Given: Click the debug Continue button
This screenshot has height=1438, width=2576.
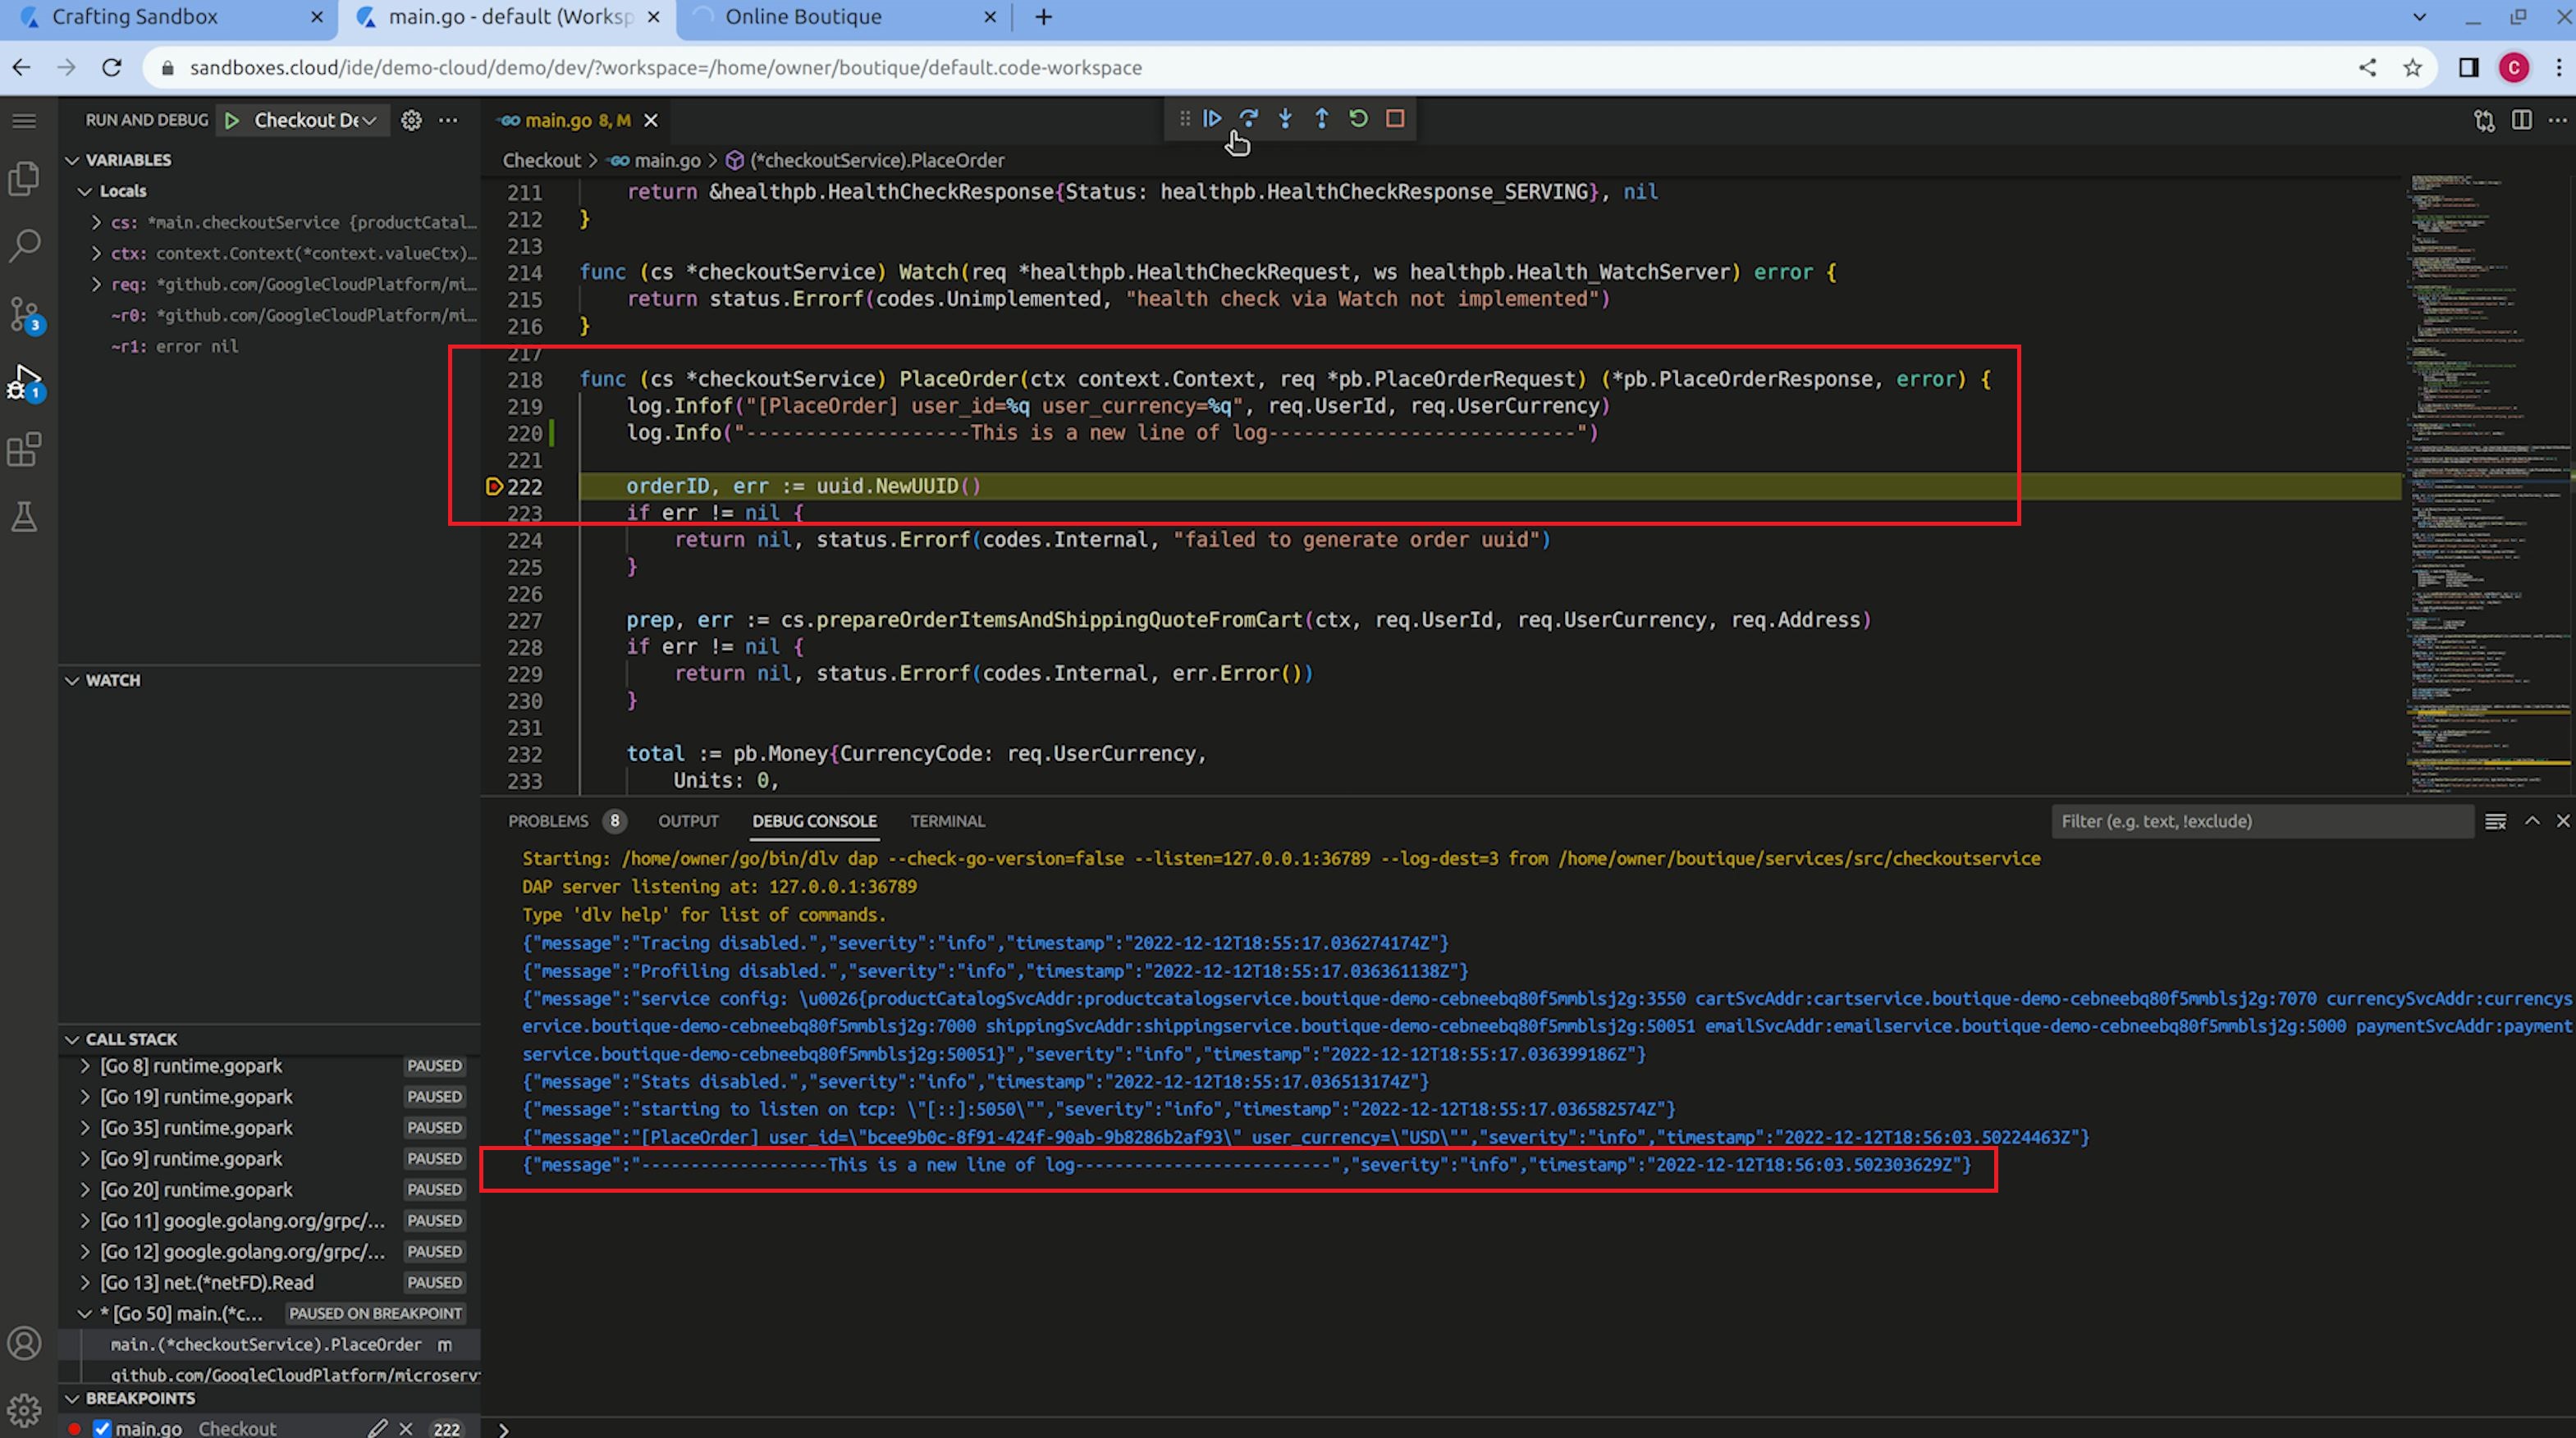Looking at the screenshot, I should [1212, 119].
